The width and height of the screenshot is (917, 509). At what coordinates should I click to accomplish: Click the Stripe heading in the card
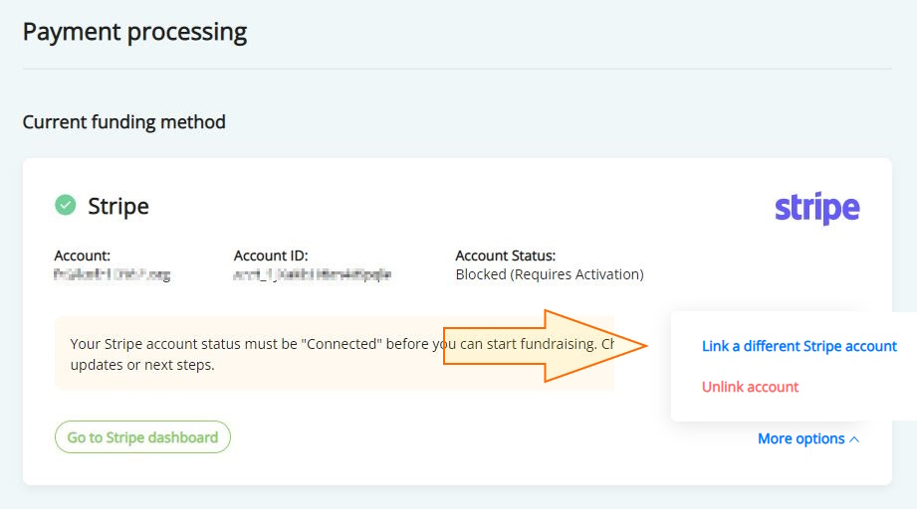click(118, 206)
